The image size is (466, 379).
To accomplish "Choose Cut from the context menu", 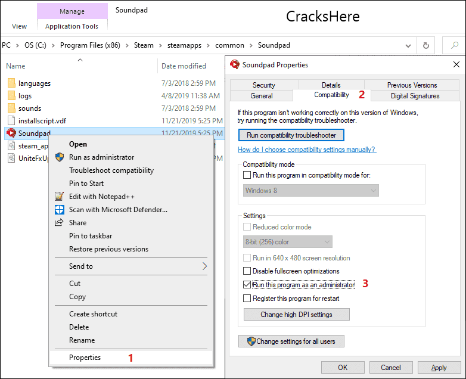I will coord(131,283).
